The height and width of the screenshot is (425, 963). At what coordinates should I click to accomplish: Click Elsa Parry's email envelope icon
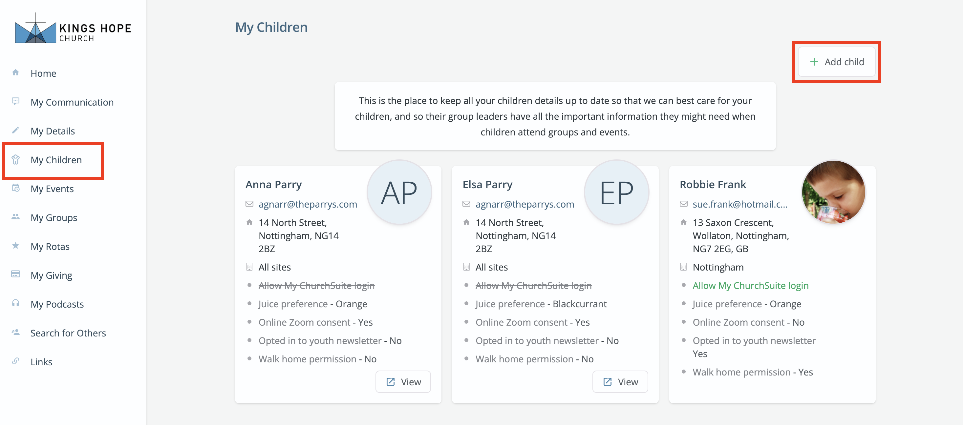click(466, 204)
